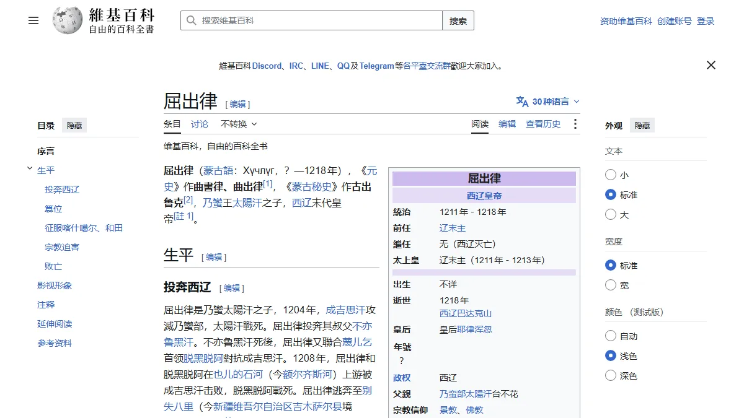
Task: Open the 成吉思汗 link in body
Action: [345, 310]
